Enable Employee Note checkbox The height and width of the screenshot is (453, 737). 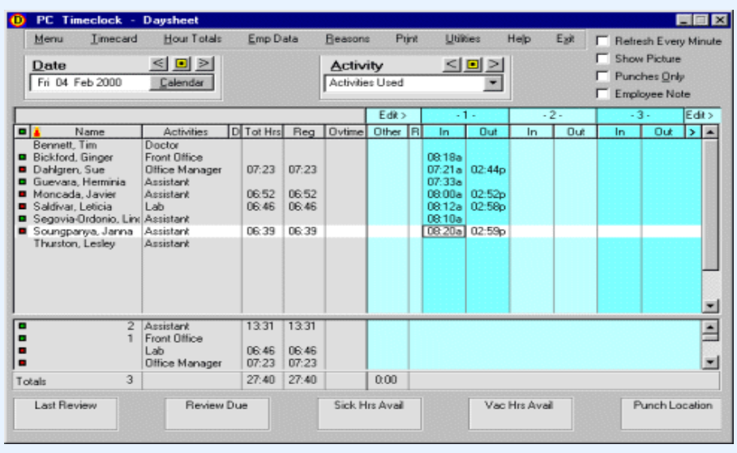tap(602, 93)
